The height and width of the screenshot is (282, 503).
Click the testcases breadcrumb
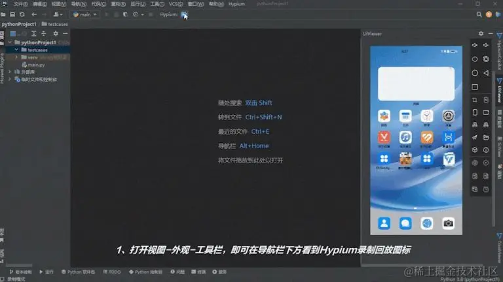(x=55, y=24)
